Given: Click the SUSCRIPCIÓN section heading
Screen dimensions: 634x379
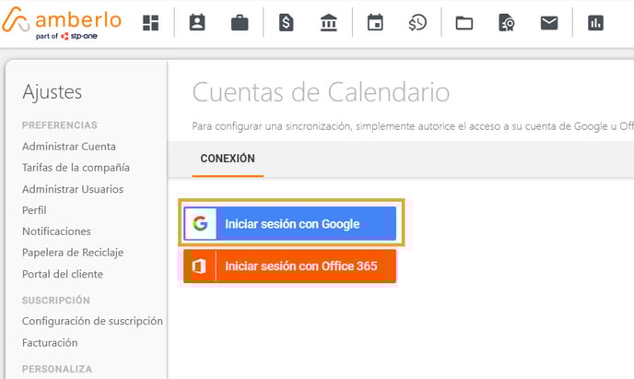Looking at the screenshot, I should point(56,300).
